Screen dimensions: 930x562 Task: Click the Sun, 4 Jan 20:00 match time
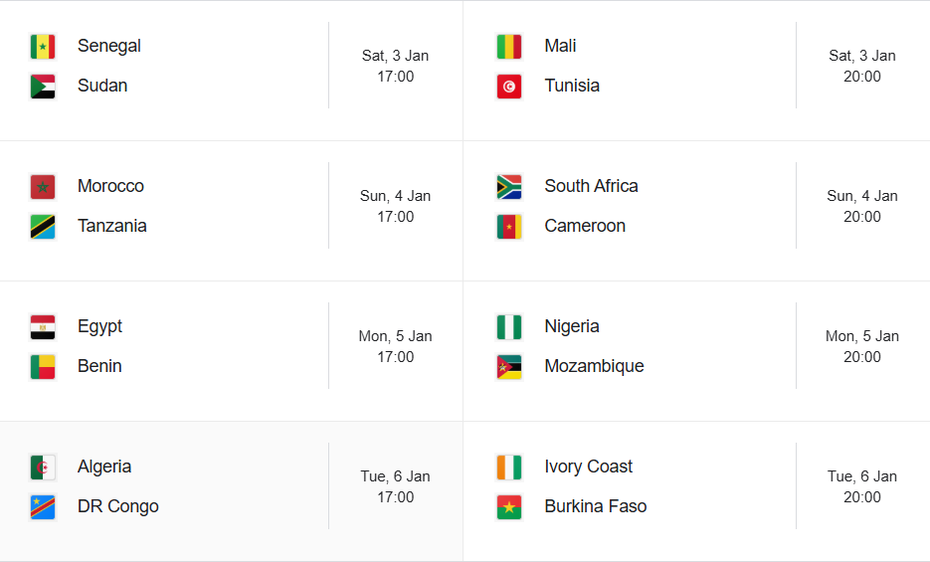point(862,206)
